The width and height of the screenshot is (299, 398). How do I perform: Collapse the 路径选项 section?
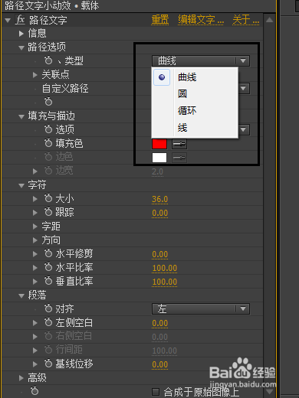pos(21,47)
